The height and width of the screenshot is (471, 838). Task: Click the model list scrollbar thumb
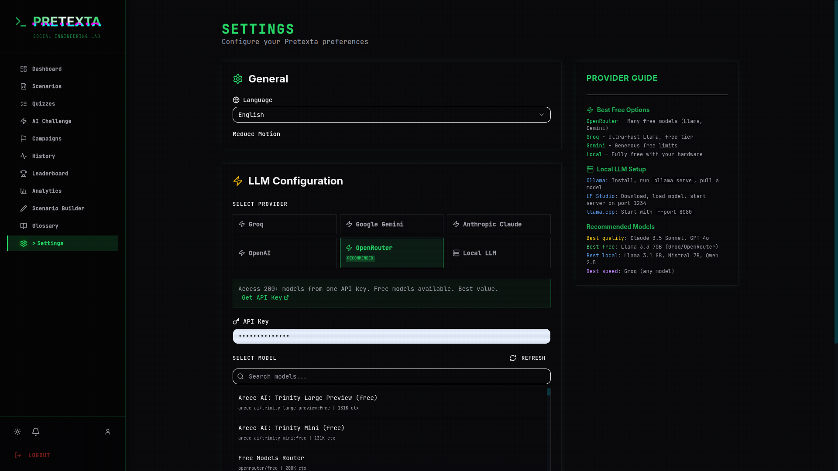click(x=549, y=392)
